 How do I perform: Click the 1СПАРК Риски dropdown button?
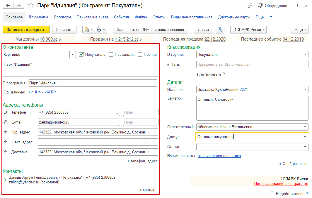[x=248, y=30]
